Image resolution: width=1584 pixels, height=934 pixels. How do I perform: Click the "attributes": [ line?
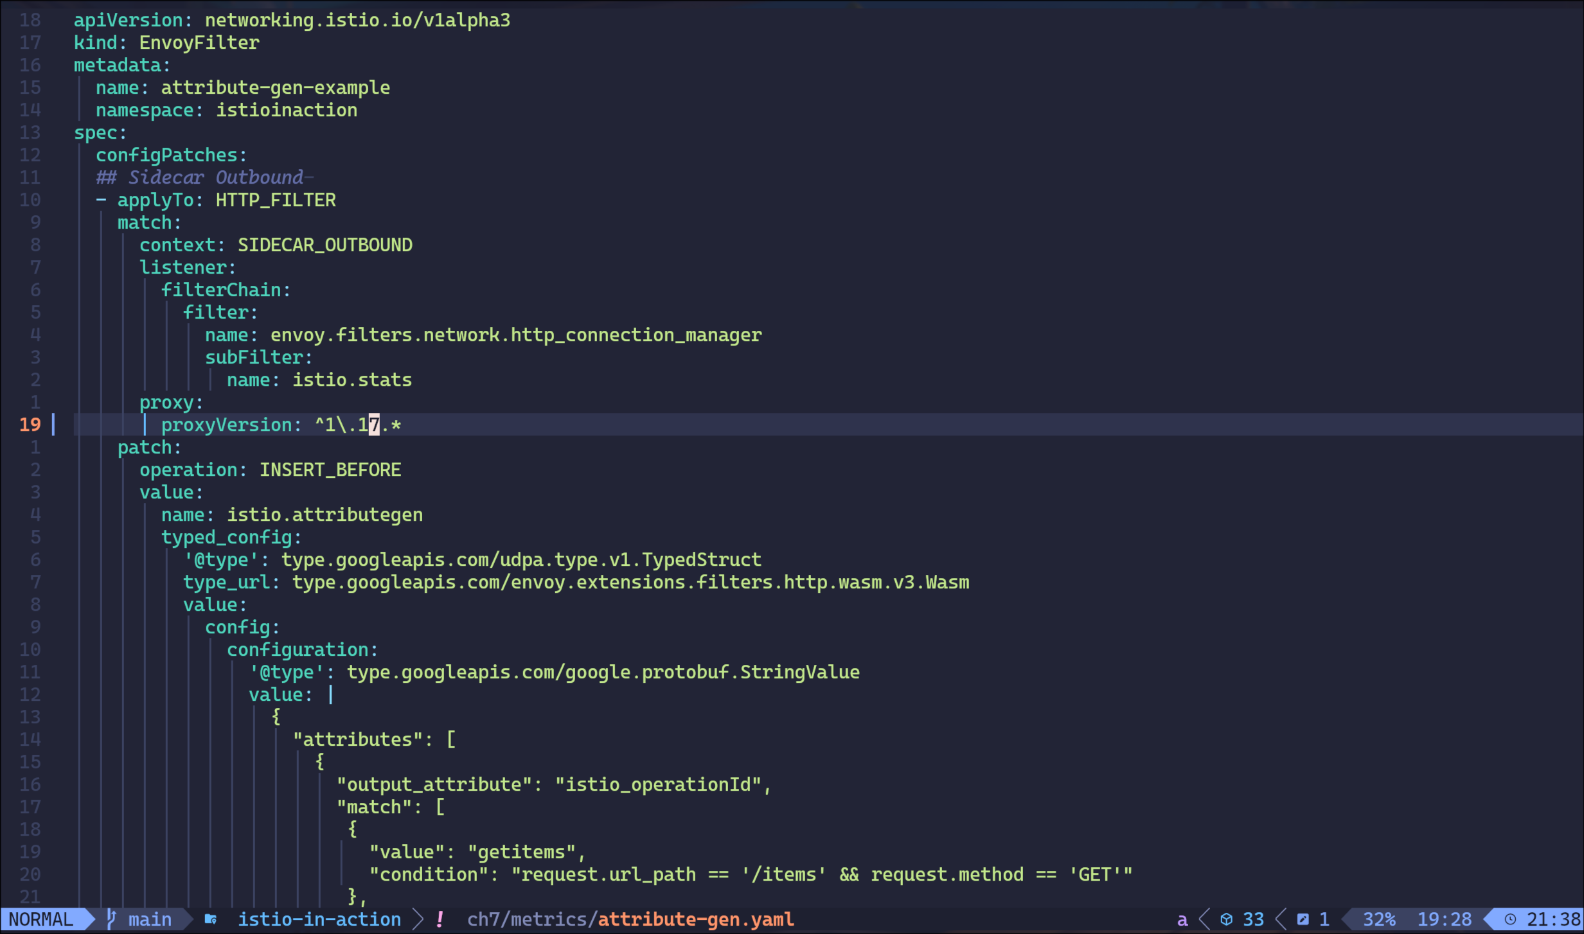coord(374,739)
